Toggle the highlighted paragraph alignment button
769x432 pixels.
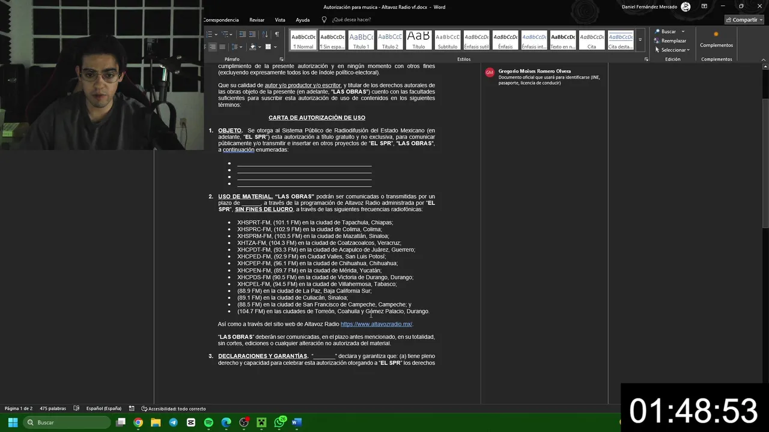pos(213,47)
